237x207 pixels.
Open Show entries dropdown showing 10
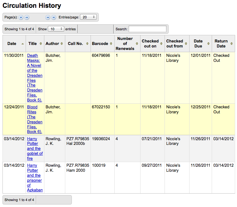coord(56,29)
